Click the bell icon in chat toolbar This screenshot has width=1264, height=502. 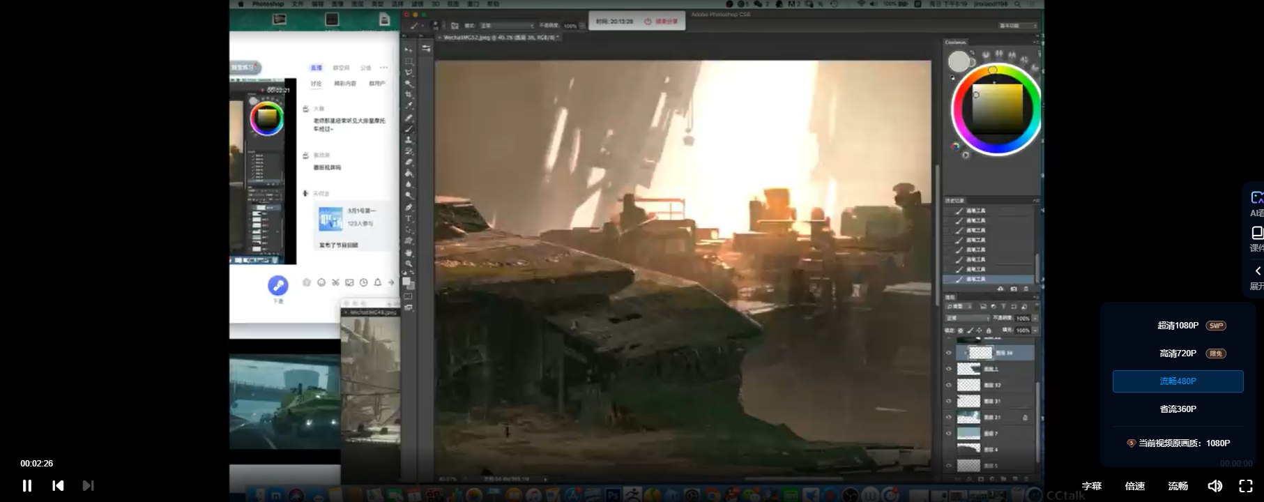click(x=377, y=282)
